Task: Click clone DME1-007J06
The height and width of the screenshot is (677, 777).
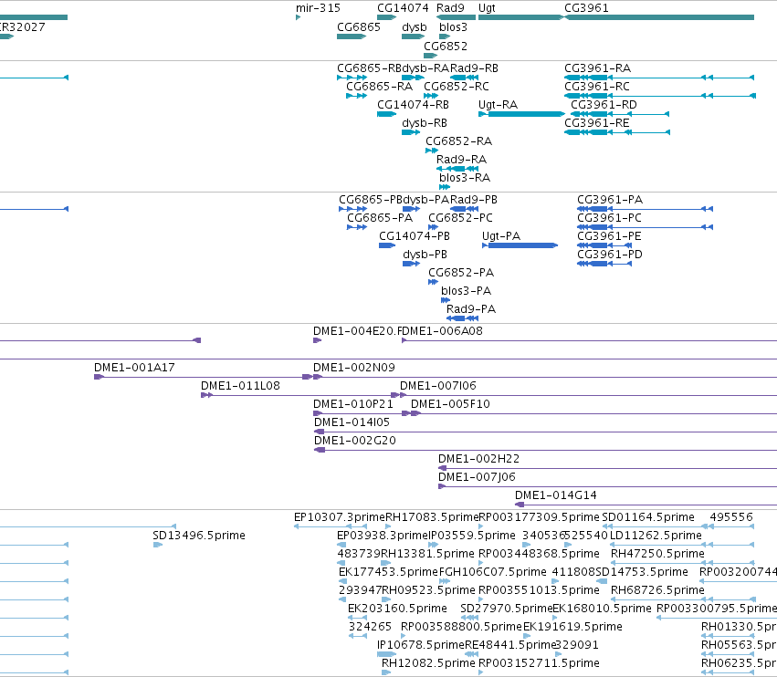Action: pyautogui.click(x=477, y=477)
